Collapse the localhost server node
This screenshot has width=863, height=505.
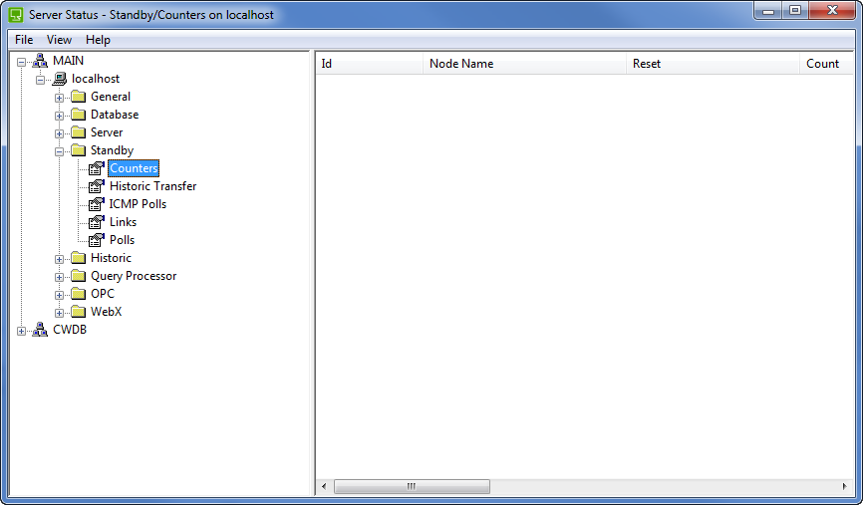point(41,80)
